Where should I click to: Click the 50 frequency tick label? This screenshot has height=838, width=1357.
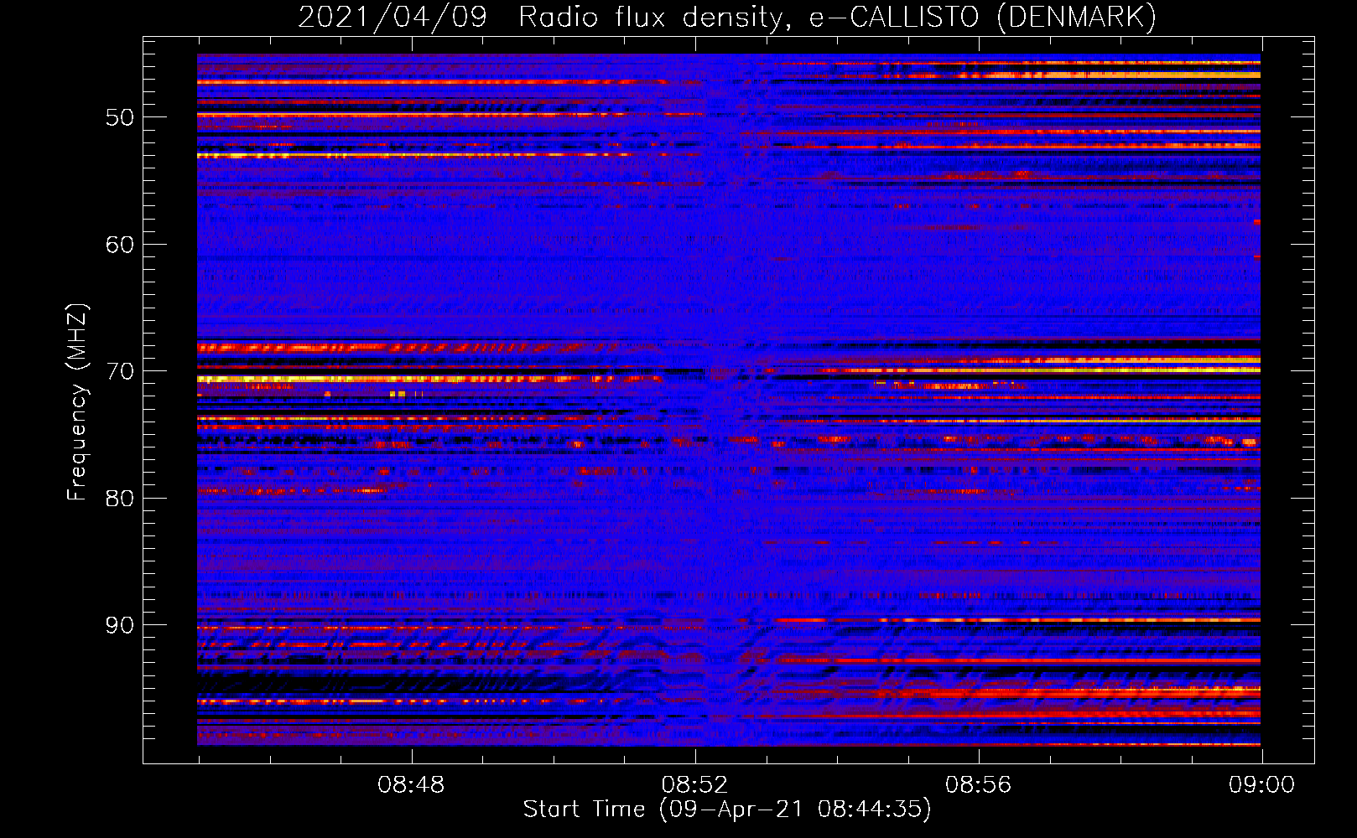tap(120, 117)
